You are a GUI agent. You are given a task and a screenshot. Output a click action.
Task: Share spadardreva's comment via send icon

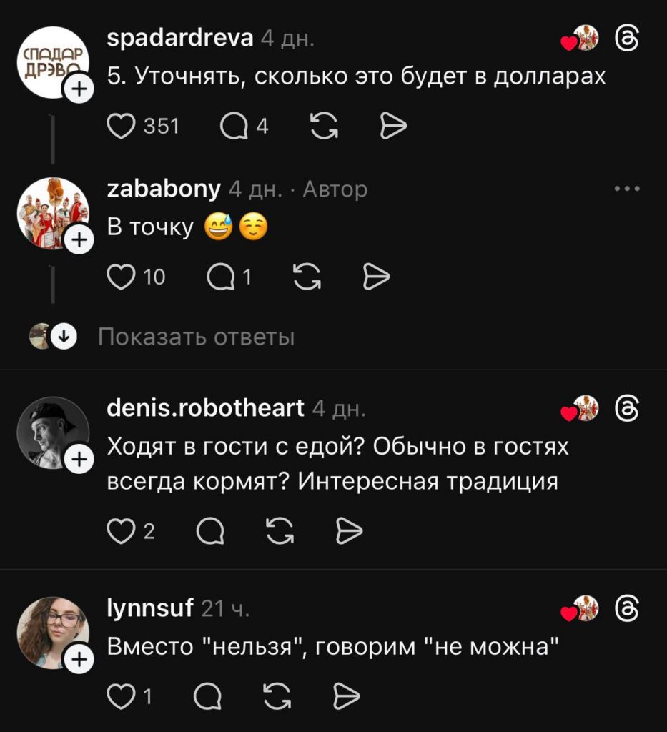[393, 126]
